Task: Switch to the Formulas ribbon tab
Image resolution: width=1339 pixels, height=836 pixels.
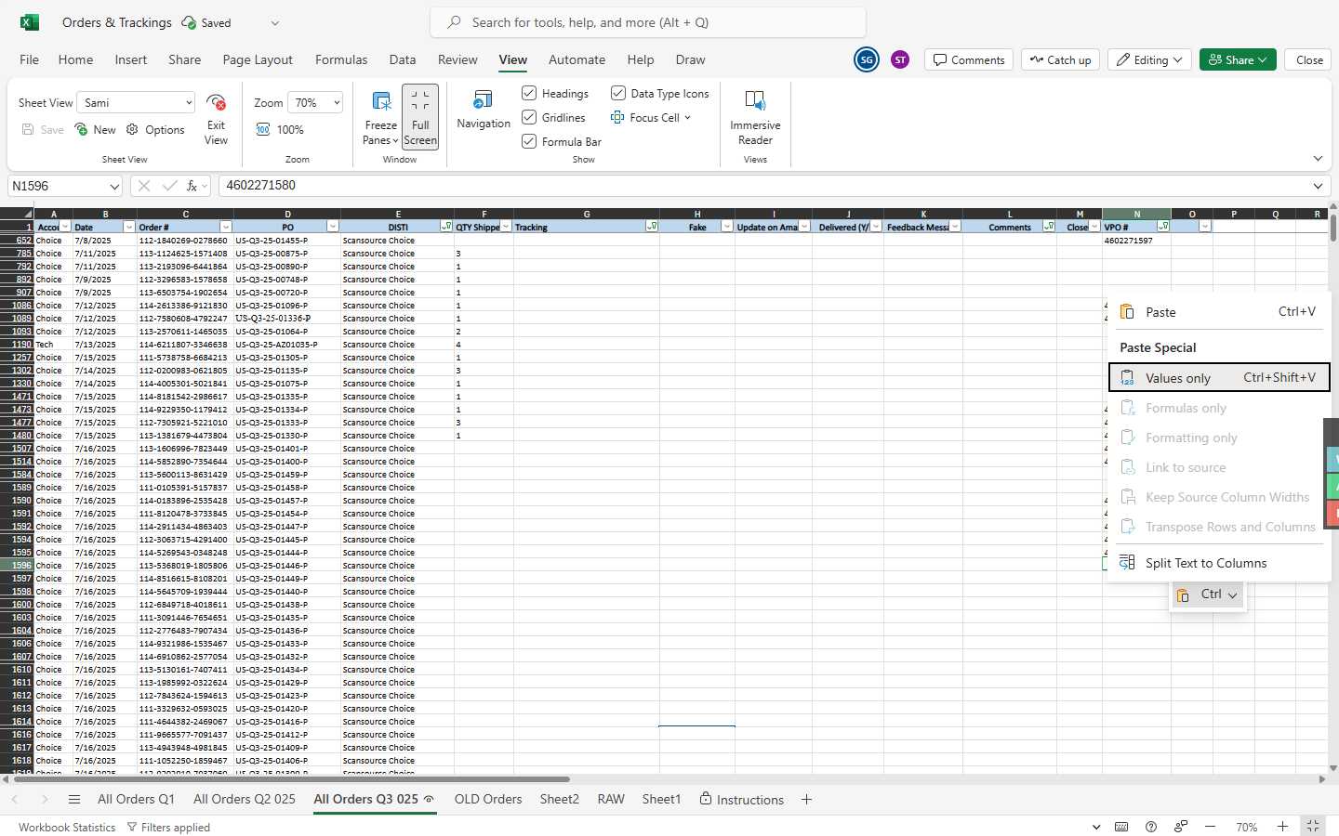Action: (341, 59)
